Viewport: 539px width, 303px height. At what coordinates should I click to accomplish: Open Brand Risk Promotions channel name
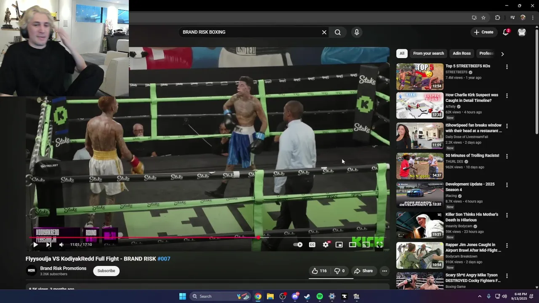tap(63, 268)
